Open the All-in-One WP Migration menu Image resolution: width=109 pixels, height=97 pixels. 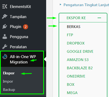coord(23,59)
